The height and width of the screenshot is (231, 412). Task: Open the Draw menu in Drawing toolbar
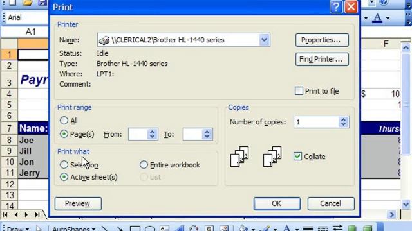(x=17, y=228)
